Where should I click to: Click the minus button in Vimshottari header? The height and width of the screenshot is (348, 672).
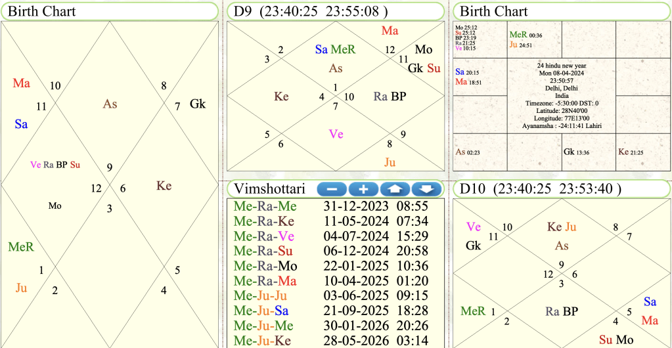[332, 189]
